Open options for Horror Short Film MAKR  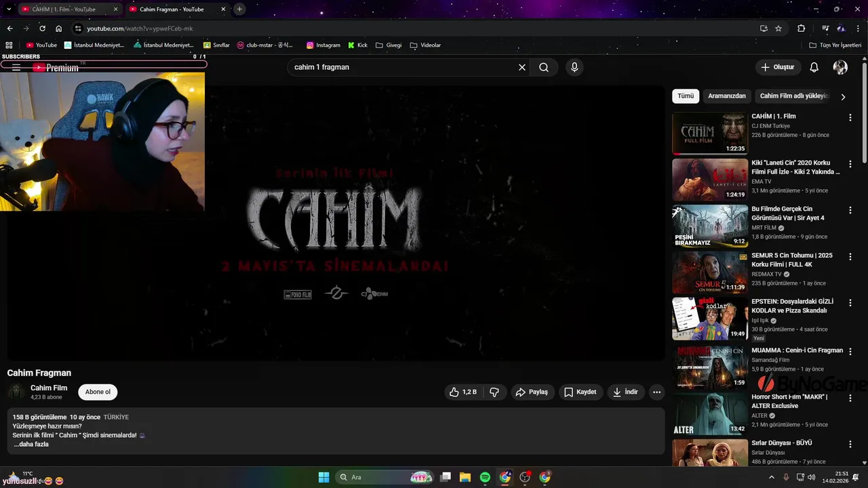tap(850, 398)
